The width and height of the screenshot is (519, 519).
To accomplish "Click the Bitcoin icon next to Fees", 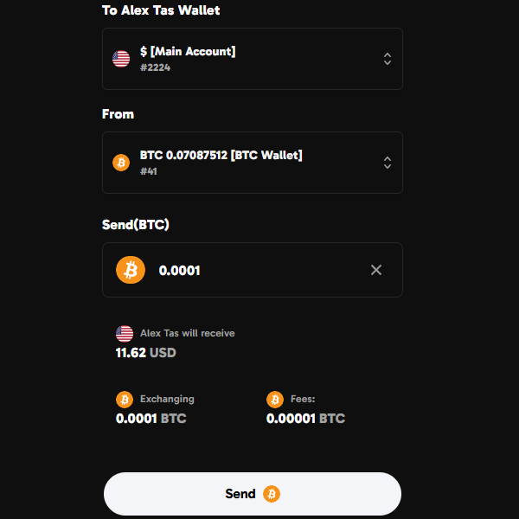I will point(275,400).
